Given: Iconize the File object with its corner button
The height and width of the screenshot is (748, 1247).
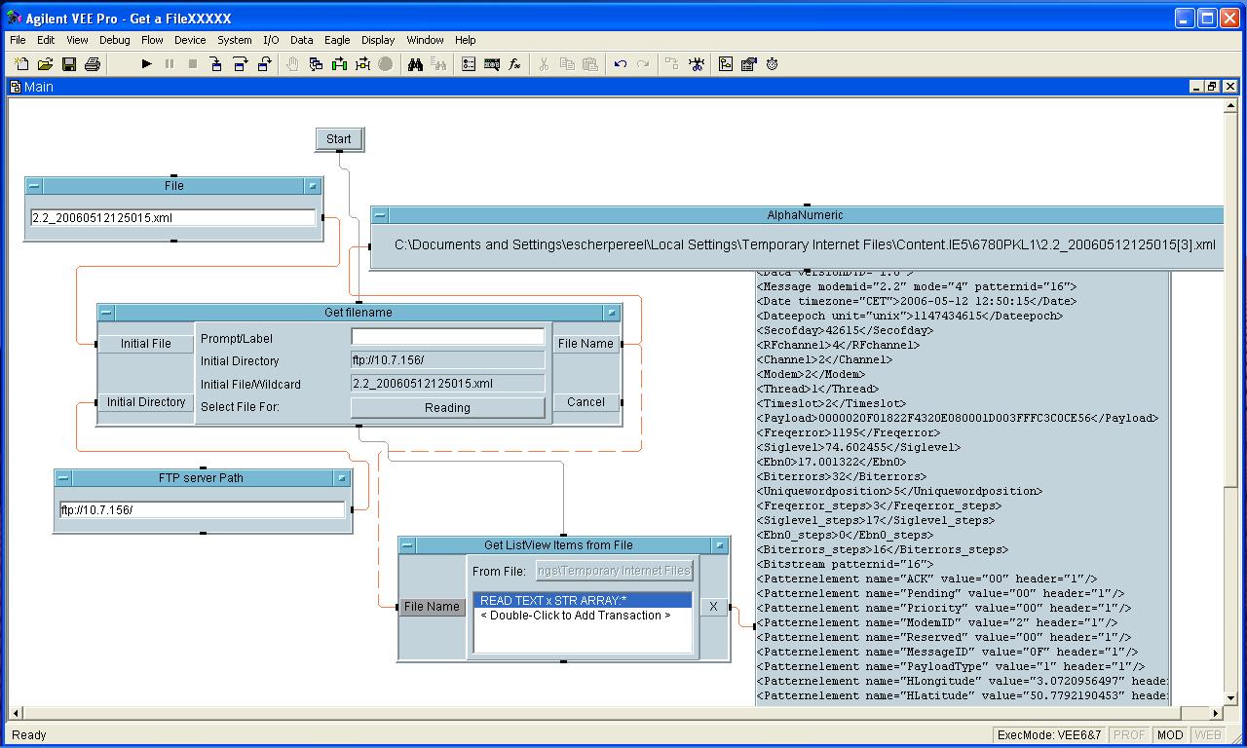Looking at the screenshot, I should pyautogui.click(x=313, y=186).
